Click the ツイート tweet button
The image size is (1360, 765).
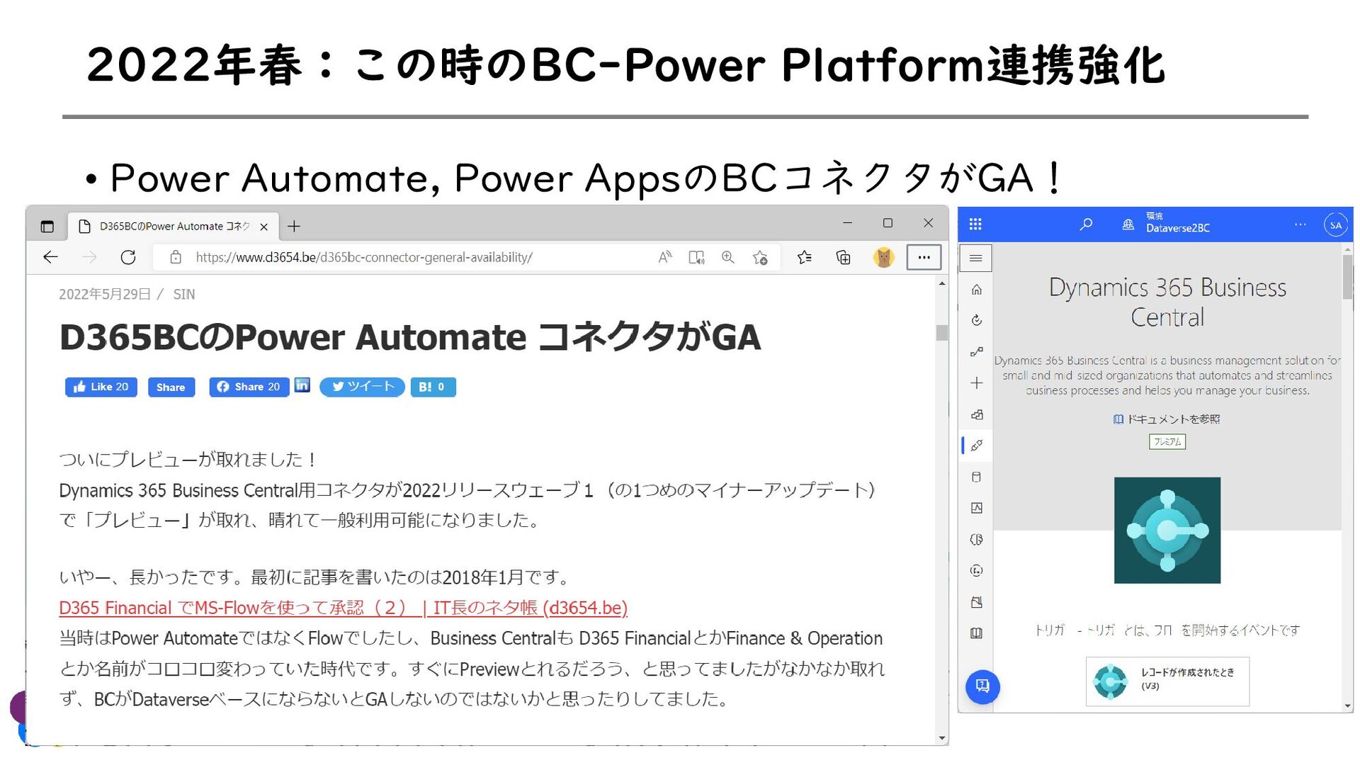coord(362,387)
